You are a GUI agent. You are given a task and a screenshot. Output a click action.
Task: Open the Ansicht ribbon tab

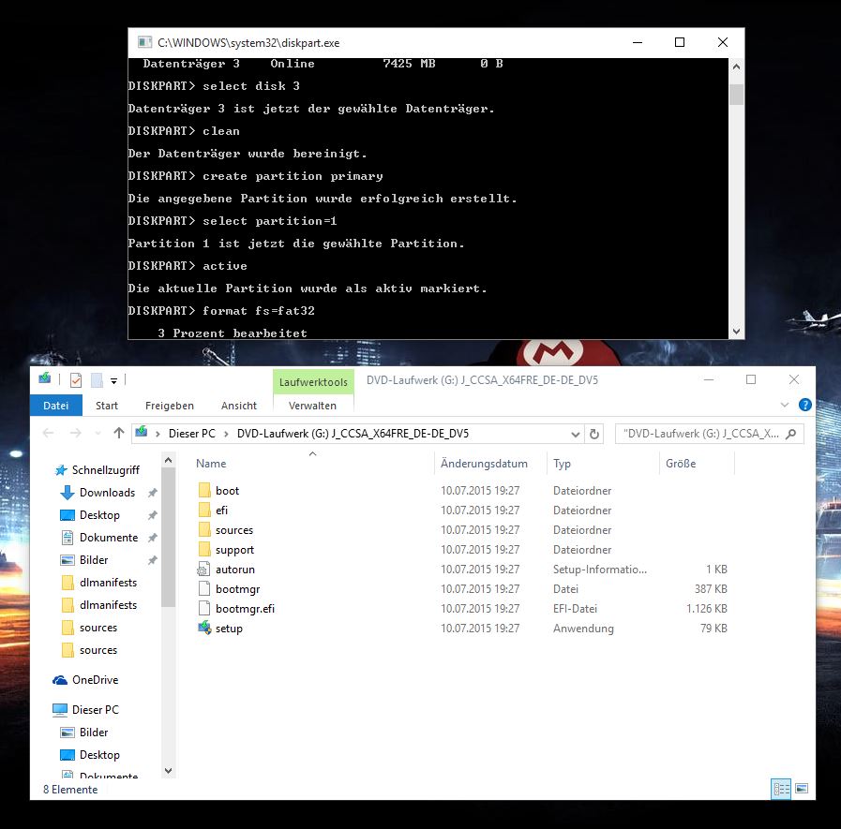click(239, 405)
